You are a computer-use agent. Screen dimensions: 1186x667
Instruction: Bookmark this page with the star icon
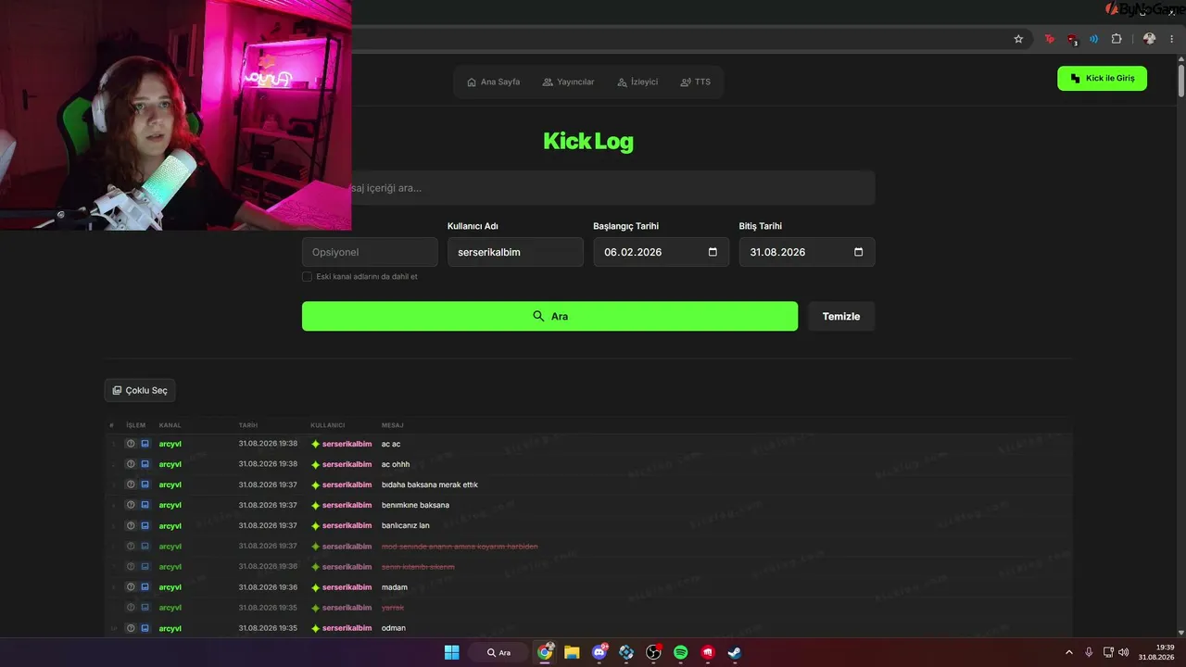pos(1018,39)
